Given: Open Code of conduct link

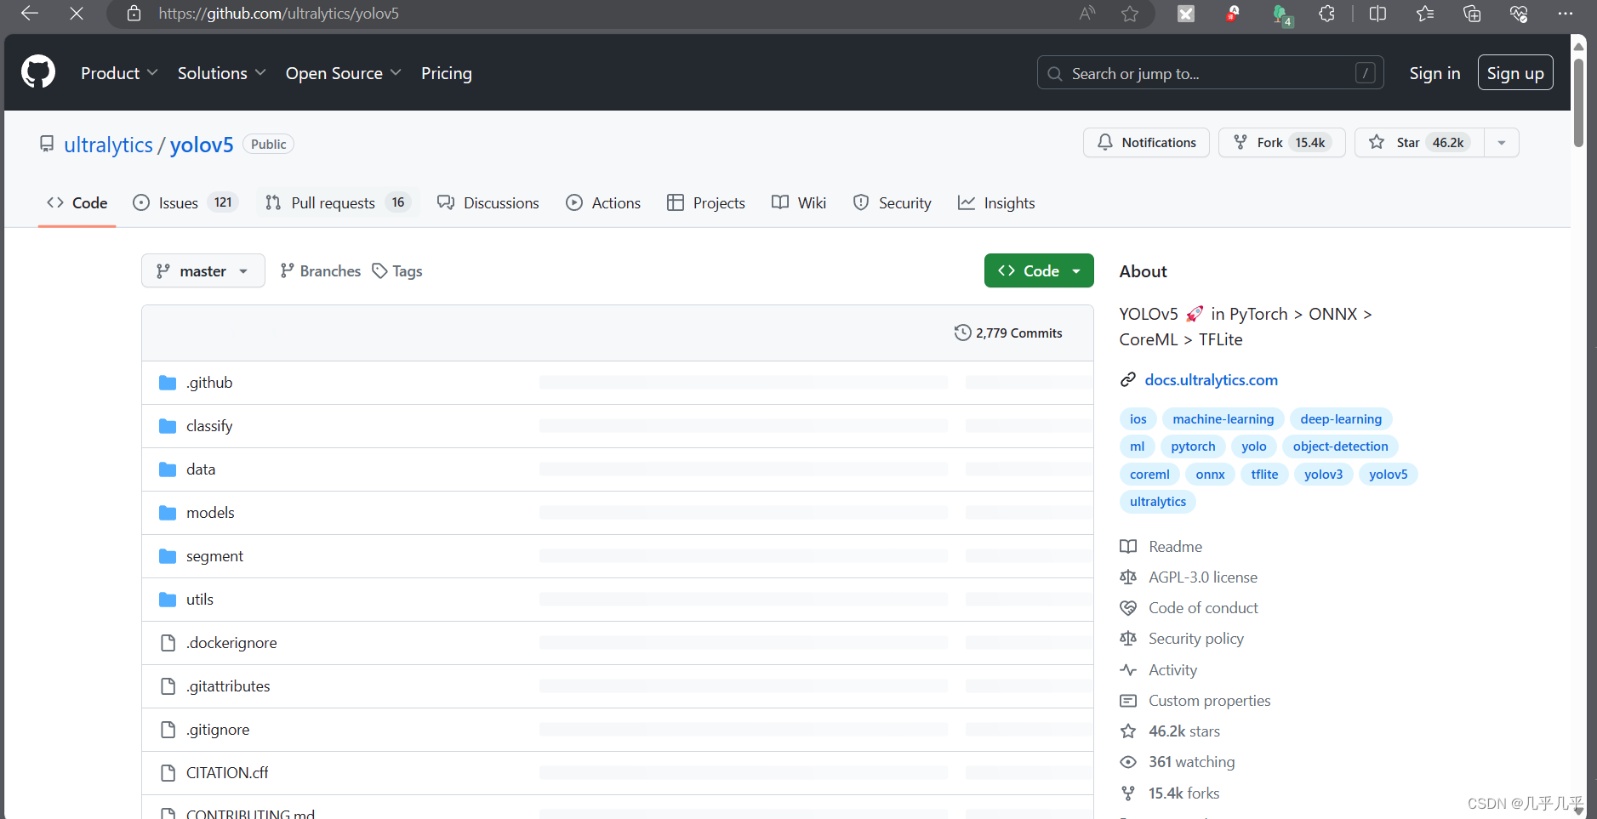Looking at the screenshot, I should tap(1203, 607).
